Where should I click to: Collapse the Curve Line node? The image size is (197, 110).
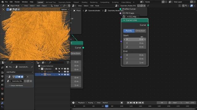[x=124, y=20]
